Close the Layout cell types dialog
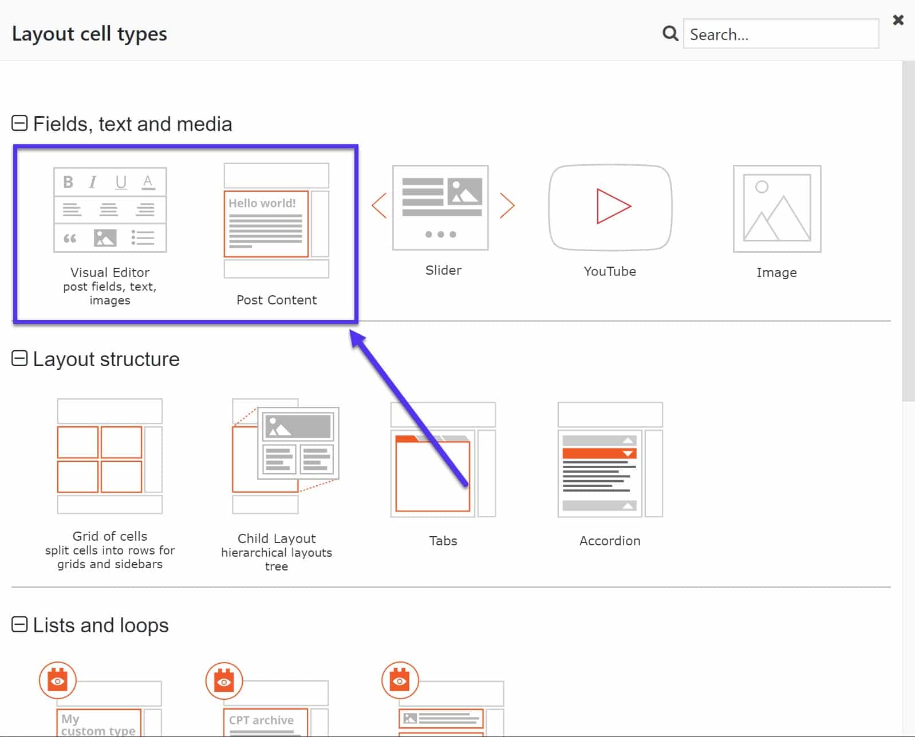Screen dimensions: 915x737 (x=898, y=21)
